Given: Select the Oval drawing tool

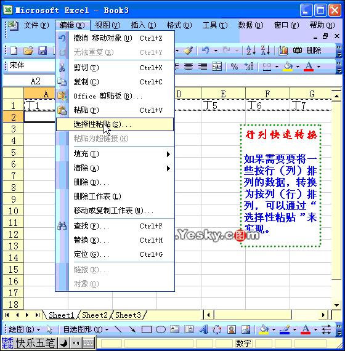Looking at the screenshot, I should 161,329.
